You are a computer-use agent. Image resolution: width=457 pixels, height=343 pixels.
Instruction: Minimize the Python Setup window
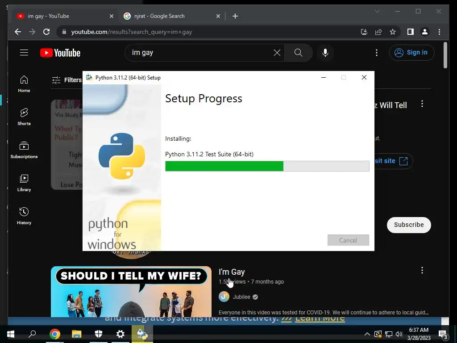(324, 77)
